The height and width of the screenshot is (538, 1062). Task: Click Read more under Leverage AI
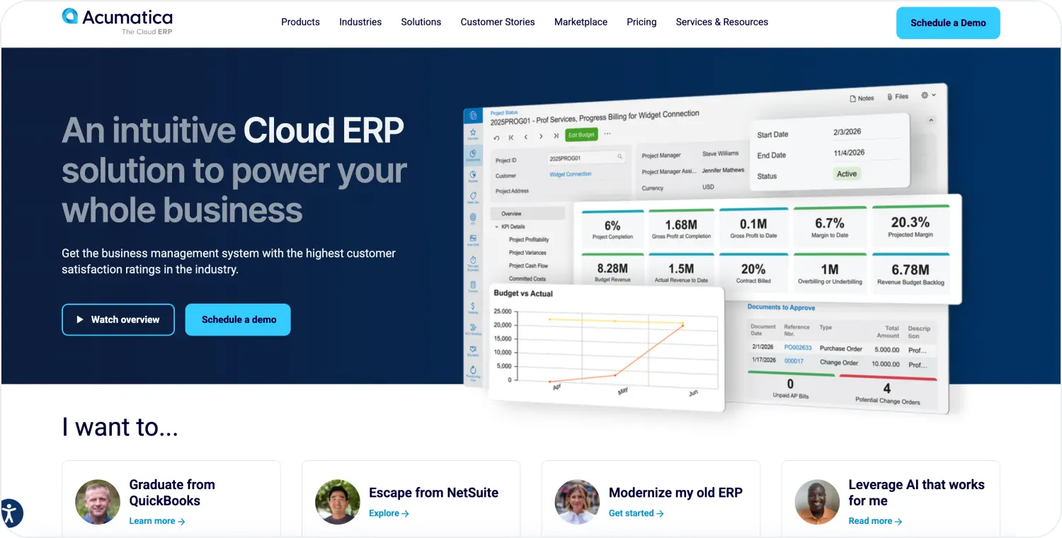876,521
